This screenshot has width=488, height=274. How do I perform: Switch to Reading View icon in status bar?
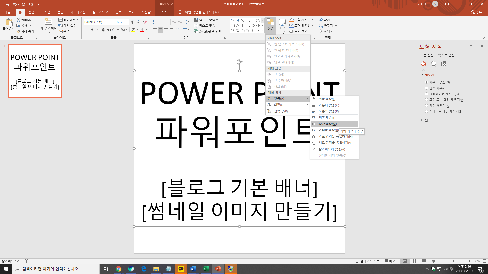tap(424, 261)
